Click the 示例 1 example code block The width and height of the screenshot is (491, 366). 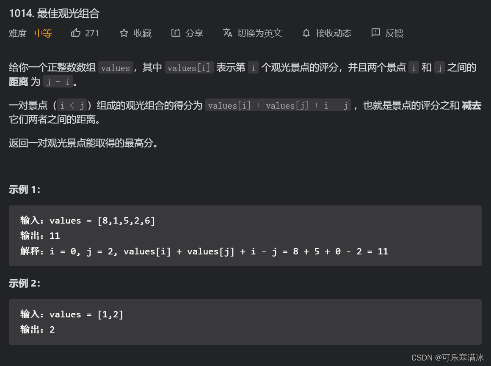point(245,236)
